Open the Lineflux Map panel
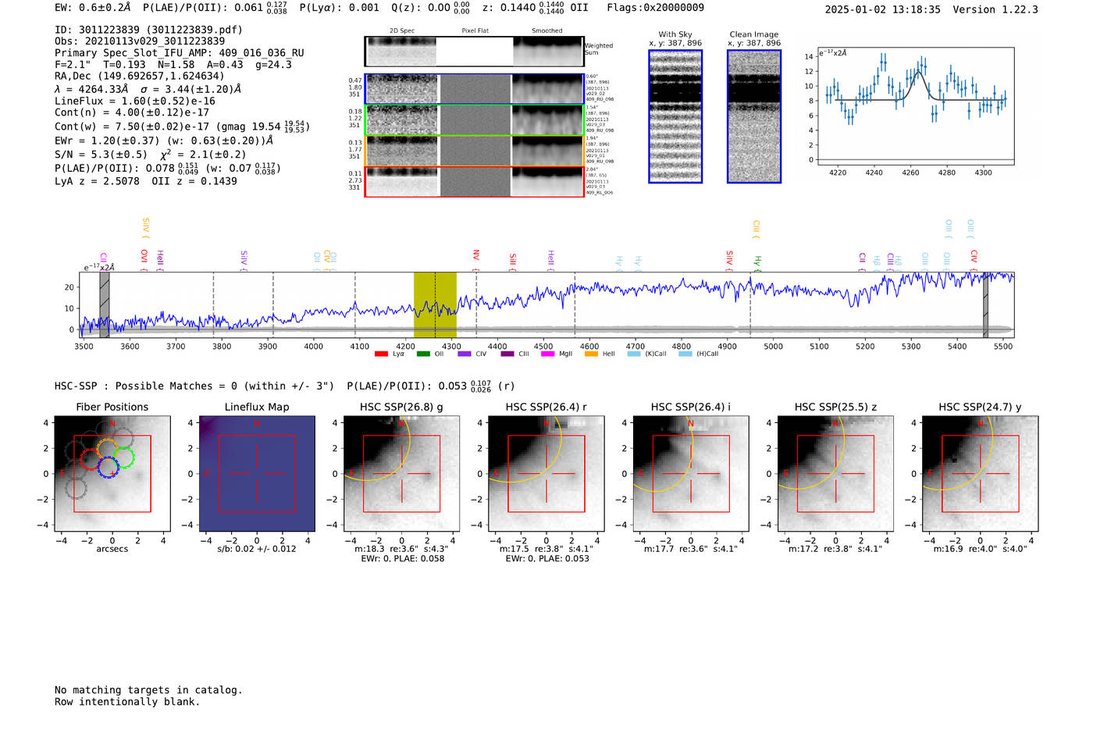Screen dimensions: 1093x744 (x=257, y=474)
